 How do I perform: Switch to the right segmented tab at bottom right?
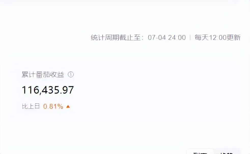tap(226, 152)
